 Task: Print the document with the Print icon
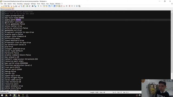[16, 6]
